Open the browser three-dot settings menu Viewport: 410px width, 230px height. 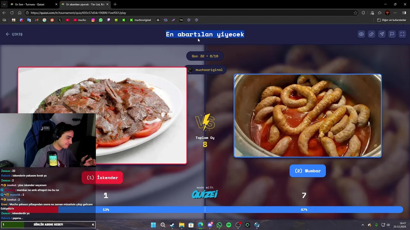[395, 13]
